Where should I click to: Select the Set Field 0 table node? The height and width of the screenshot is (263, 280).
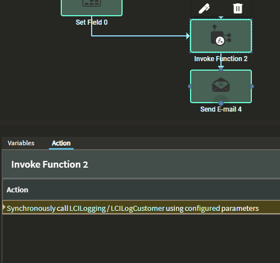(x=92, y=7)
